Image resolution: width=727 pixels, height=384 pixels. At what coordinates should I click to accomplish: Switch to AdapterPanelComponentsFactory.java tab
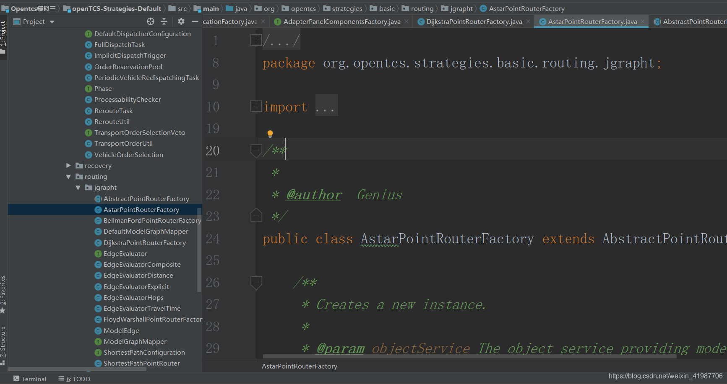pyautogui.click(x=341, y=21)
